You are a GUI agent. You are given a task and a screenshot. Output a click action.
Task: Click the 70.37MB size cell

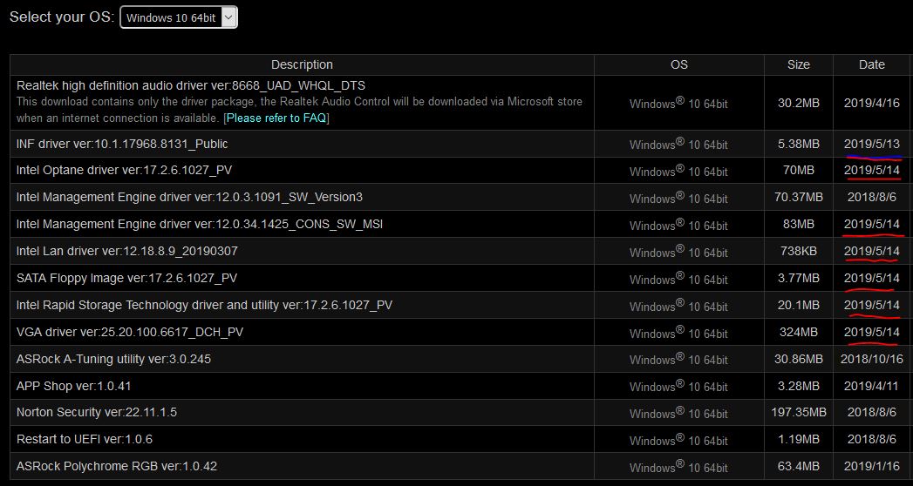point(798,197)
